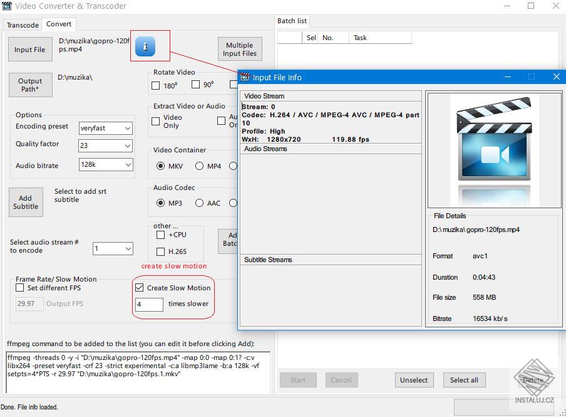Click the Multiple Input Files button
The width and height of the screenshot is (566, 417).
click(240, 48)
